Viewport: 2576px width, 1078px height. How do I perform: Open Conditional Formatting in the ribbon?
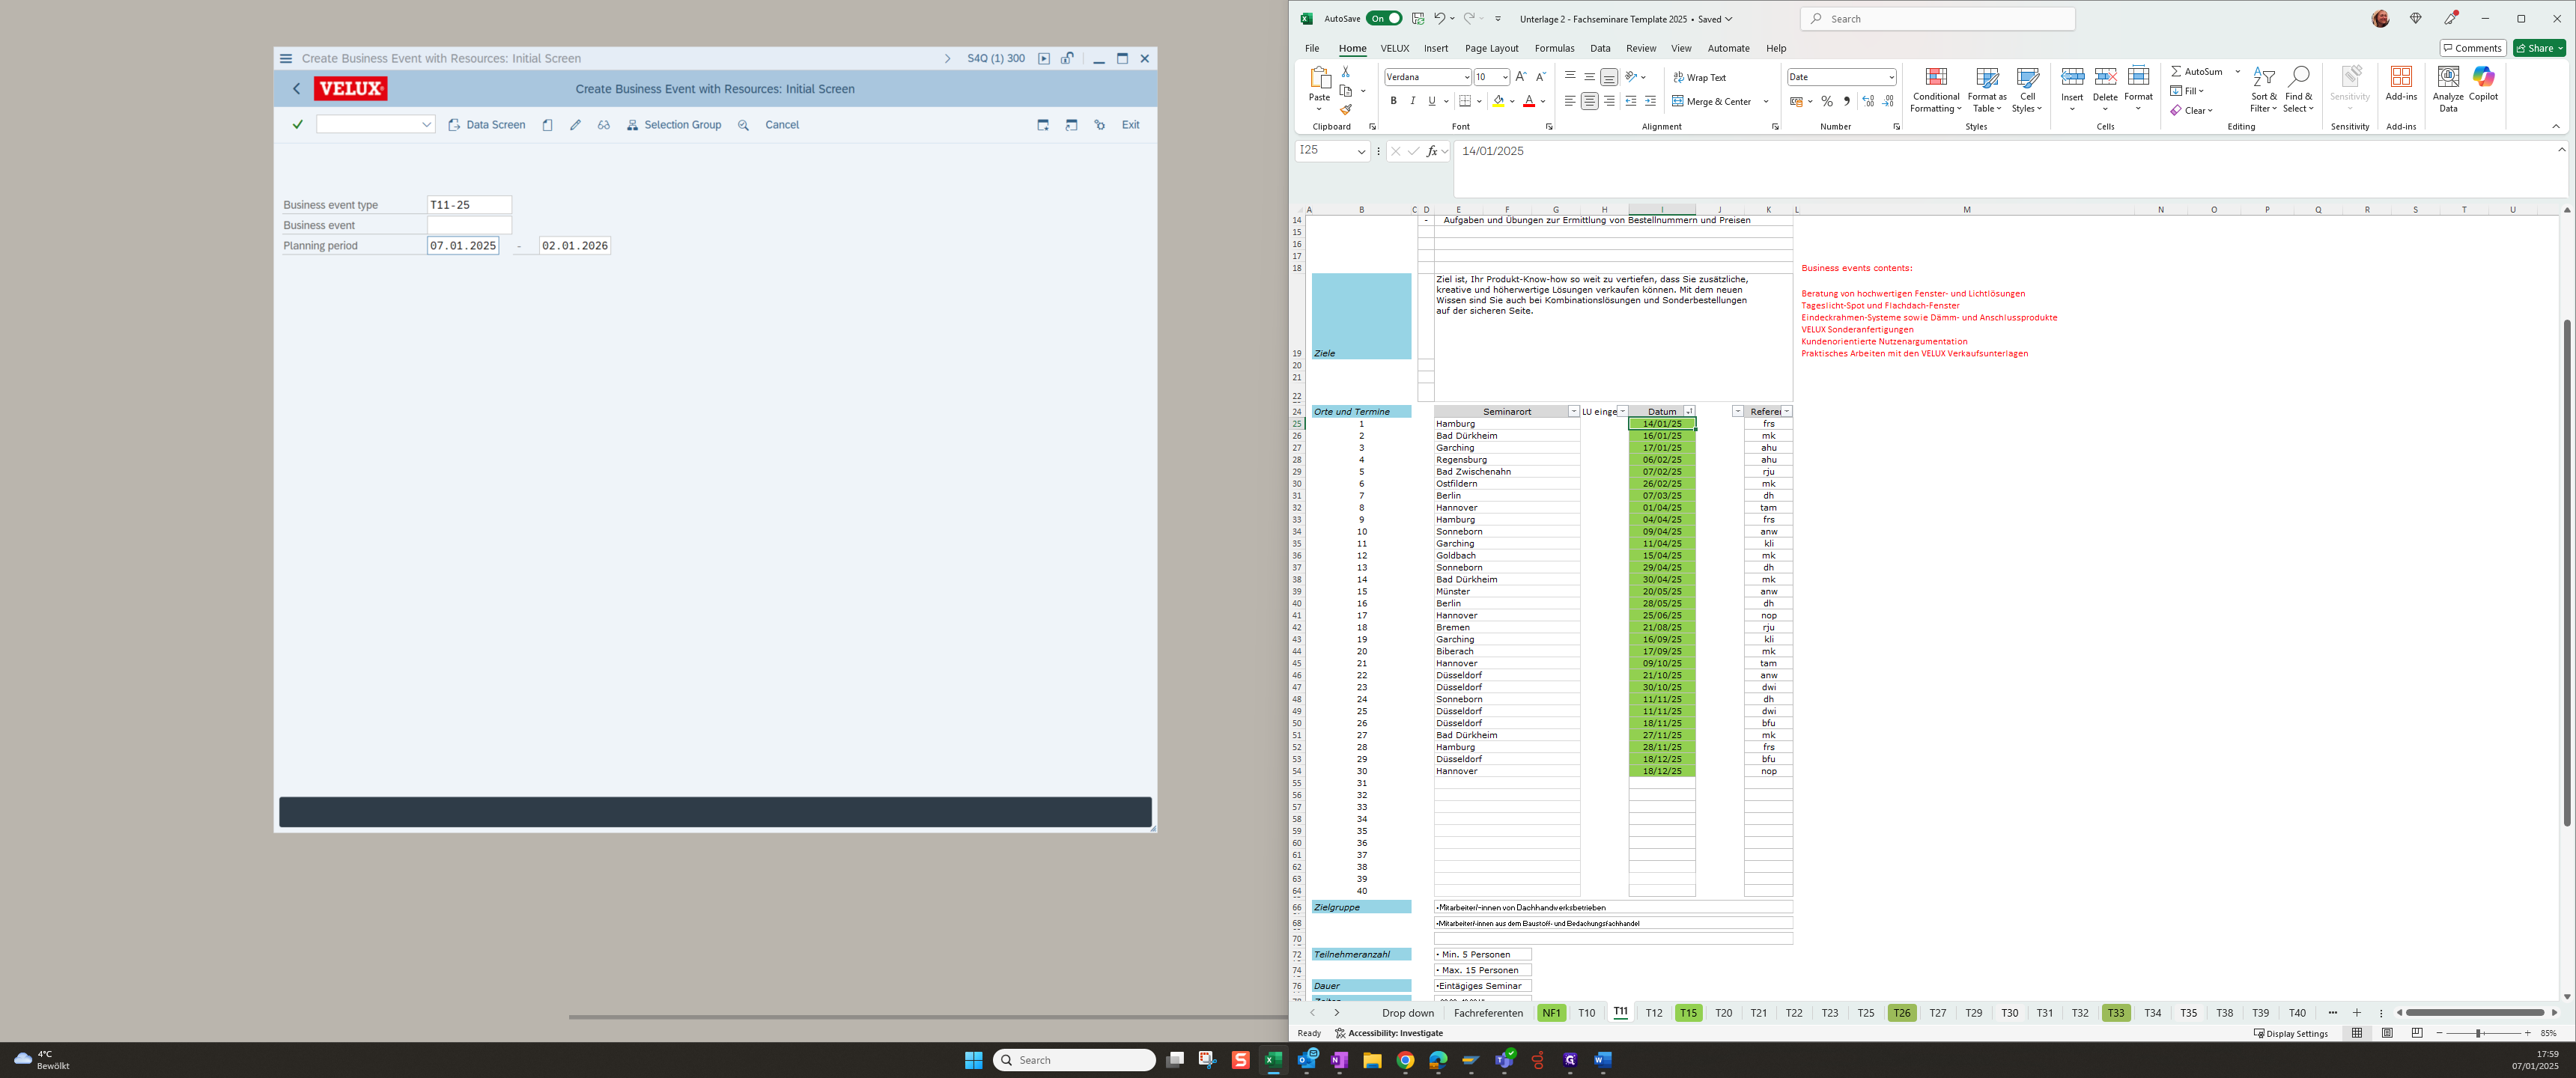pyautogui.click(x=1935, y=90)
